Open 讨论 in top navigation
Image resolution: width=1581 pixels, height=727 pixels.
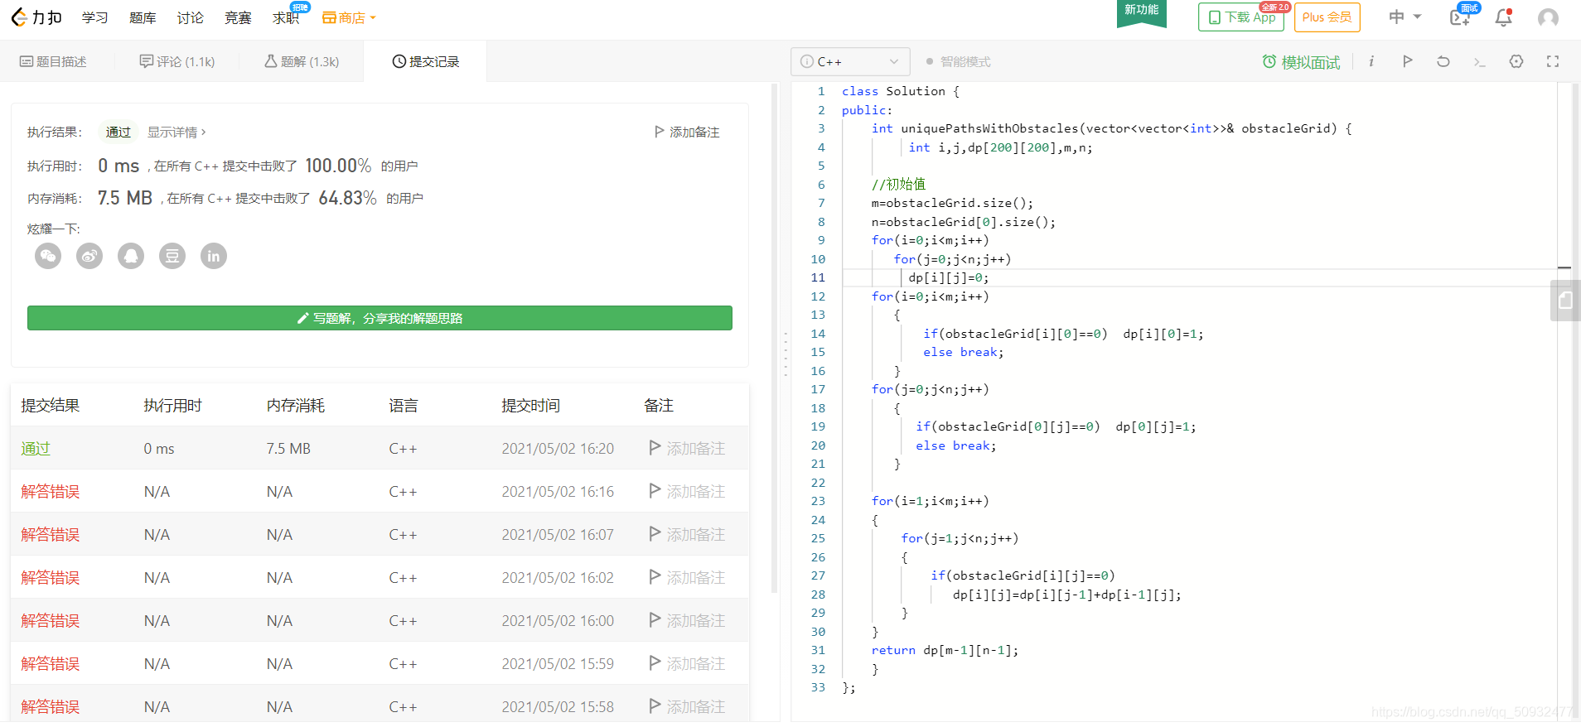[190, 17]
